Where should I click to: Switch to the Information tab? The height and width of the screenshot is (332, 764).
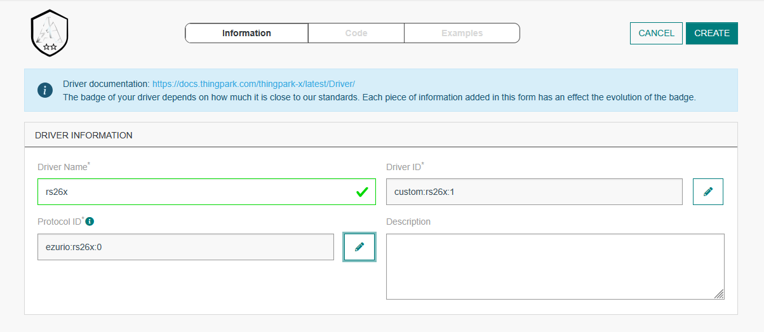pos(246,33)
